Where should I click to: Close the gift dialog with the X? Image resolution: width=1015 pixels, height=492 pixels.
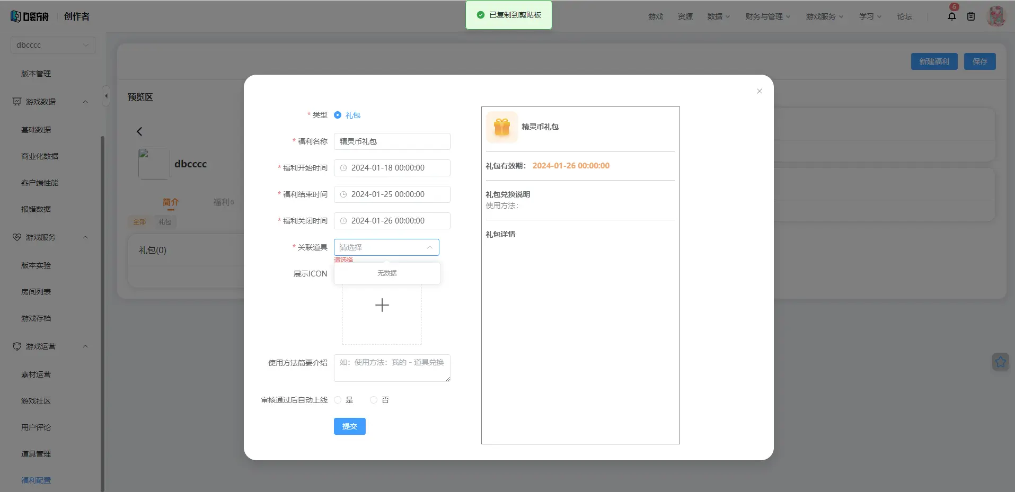pyautogui.click(x=760, y=91)
